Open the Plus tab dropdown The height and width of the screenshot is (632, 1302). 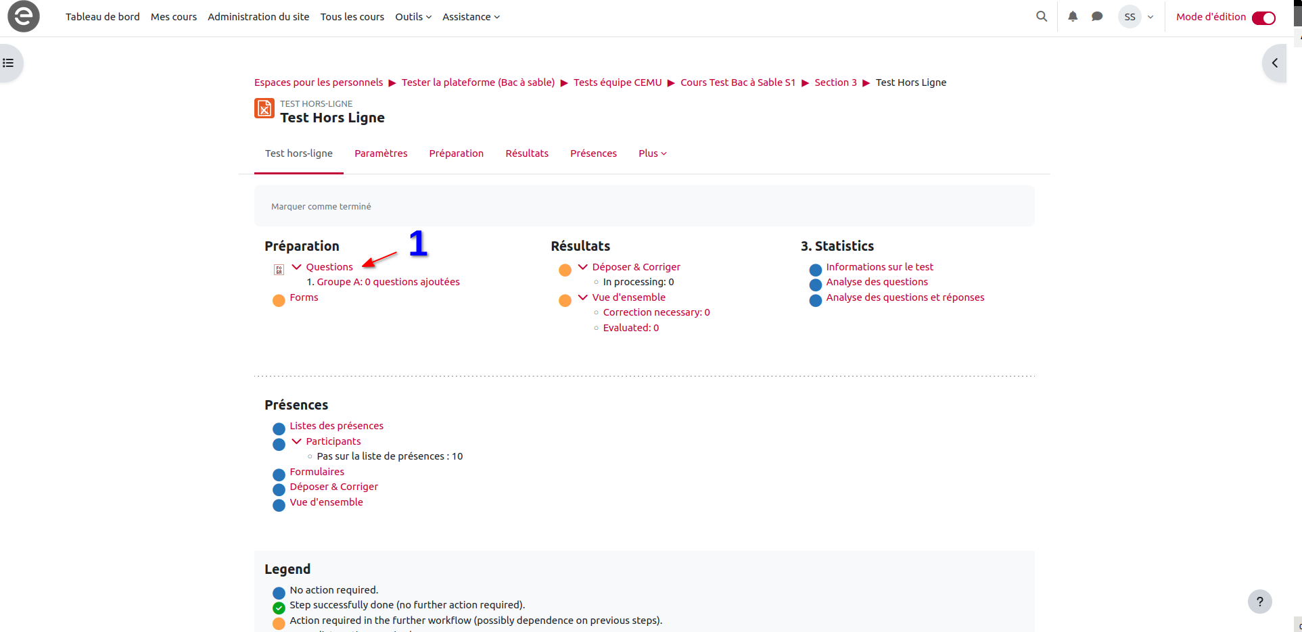(652, 153)
